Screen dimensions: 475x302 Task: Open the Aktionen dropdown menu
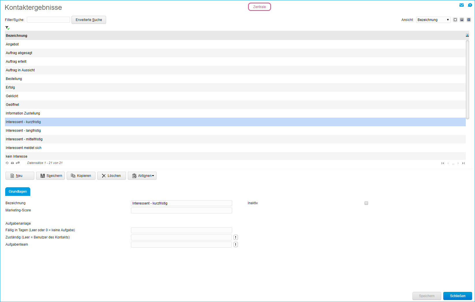point(142,176)
